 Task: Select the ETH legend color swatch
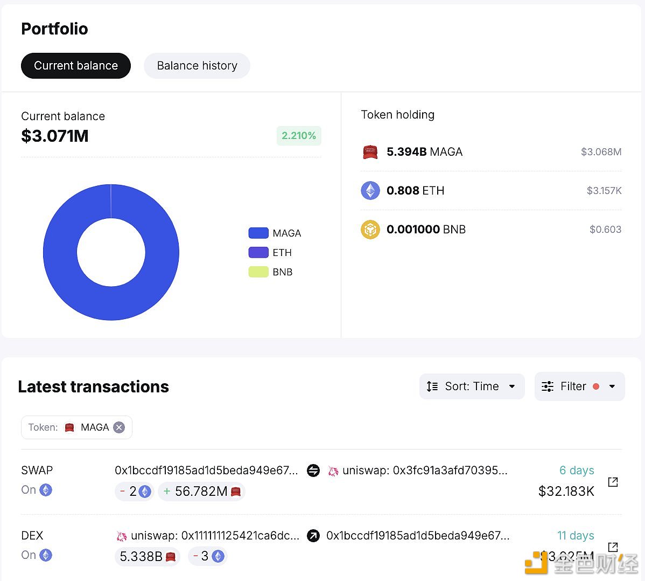coord(258,252)
